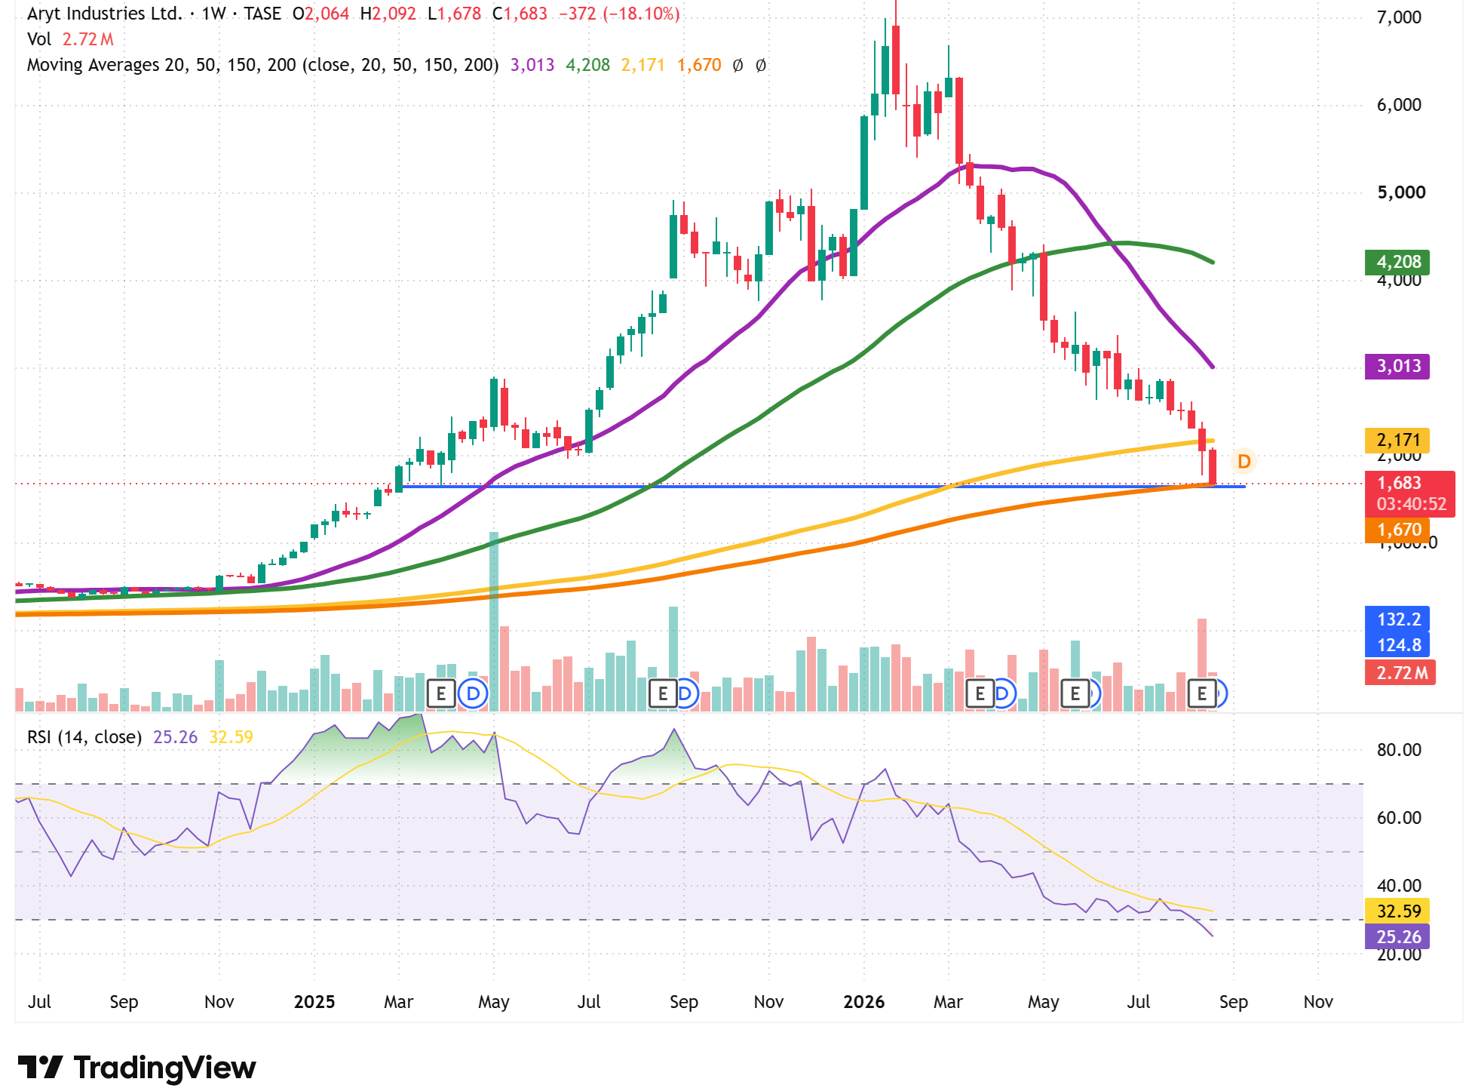Click the blue 132.2 axis label
Image resolution: width=1478 pixels, height=1088 pixels.
1397,619
